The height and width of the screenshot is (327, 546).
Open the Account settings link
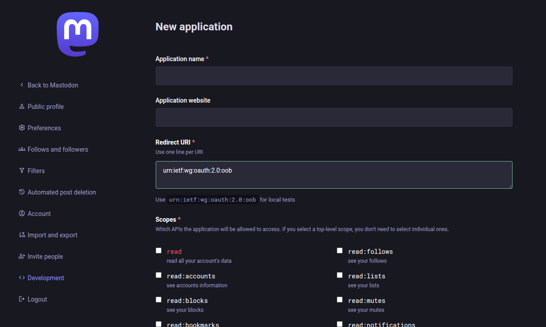coord(39,214)
